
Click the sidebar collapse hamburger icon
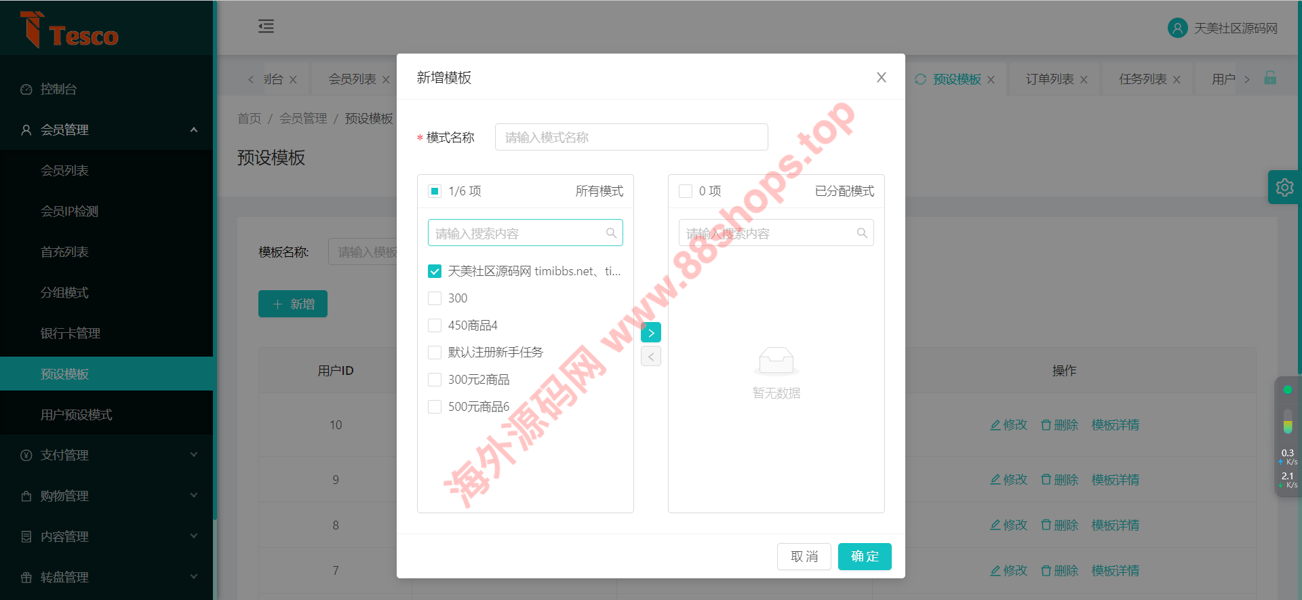pos(266,26)
